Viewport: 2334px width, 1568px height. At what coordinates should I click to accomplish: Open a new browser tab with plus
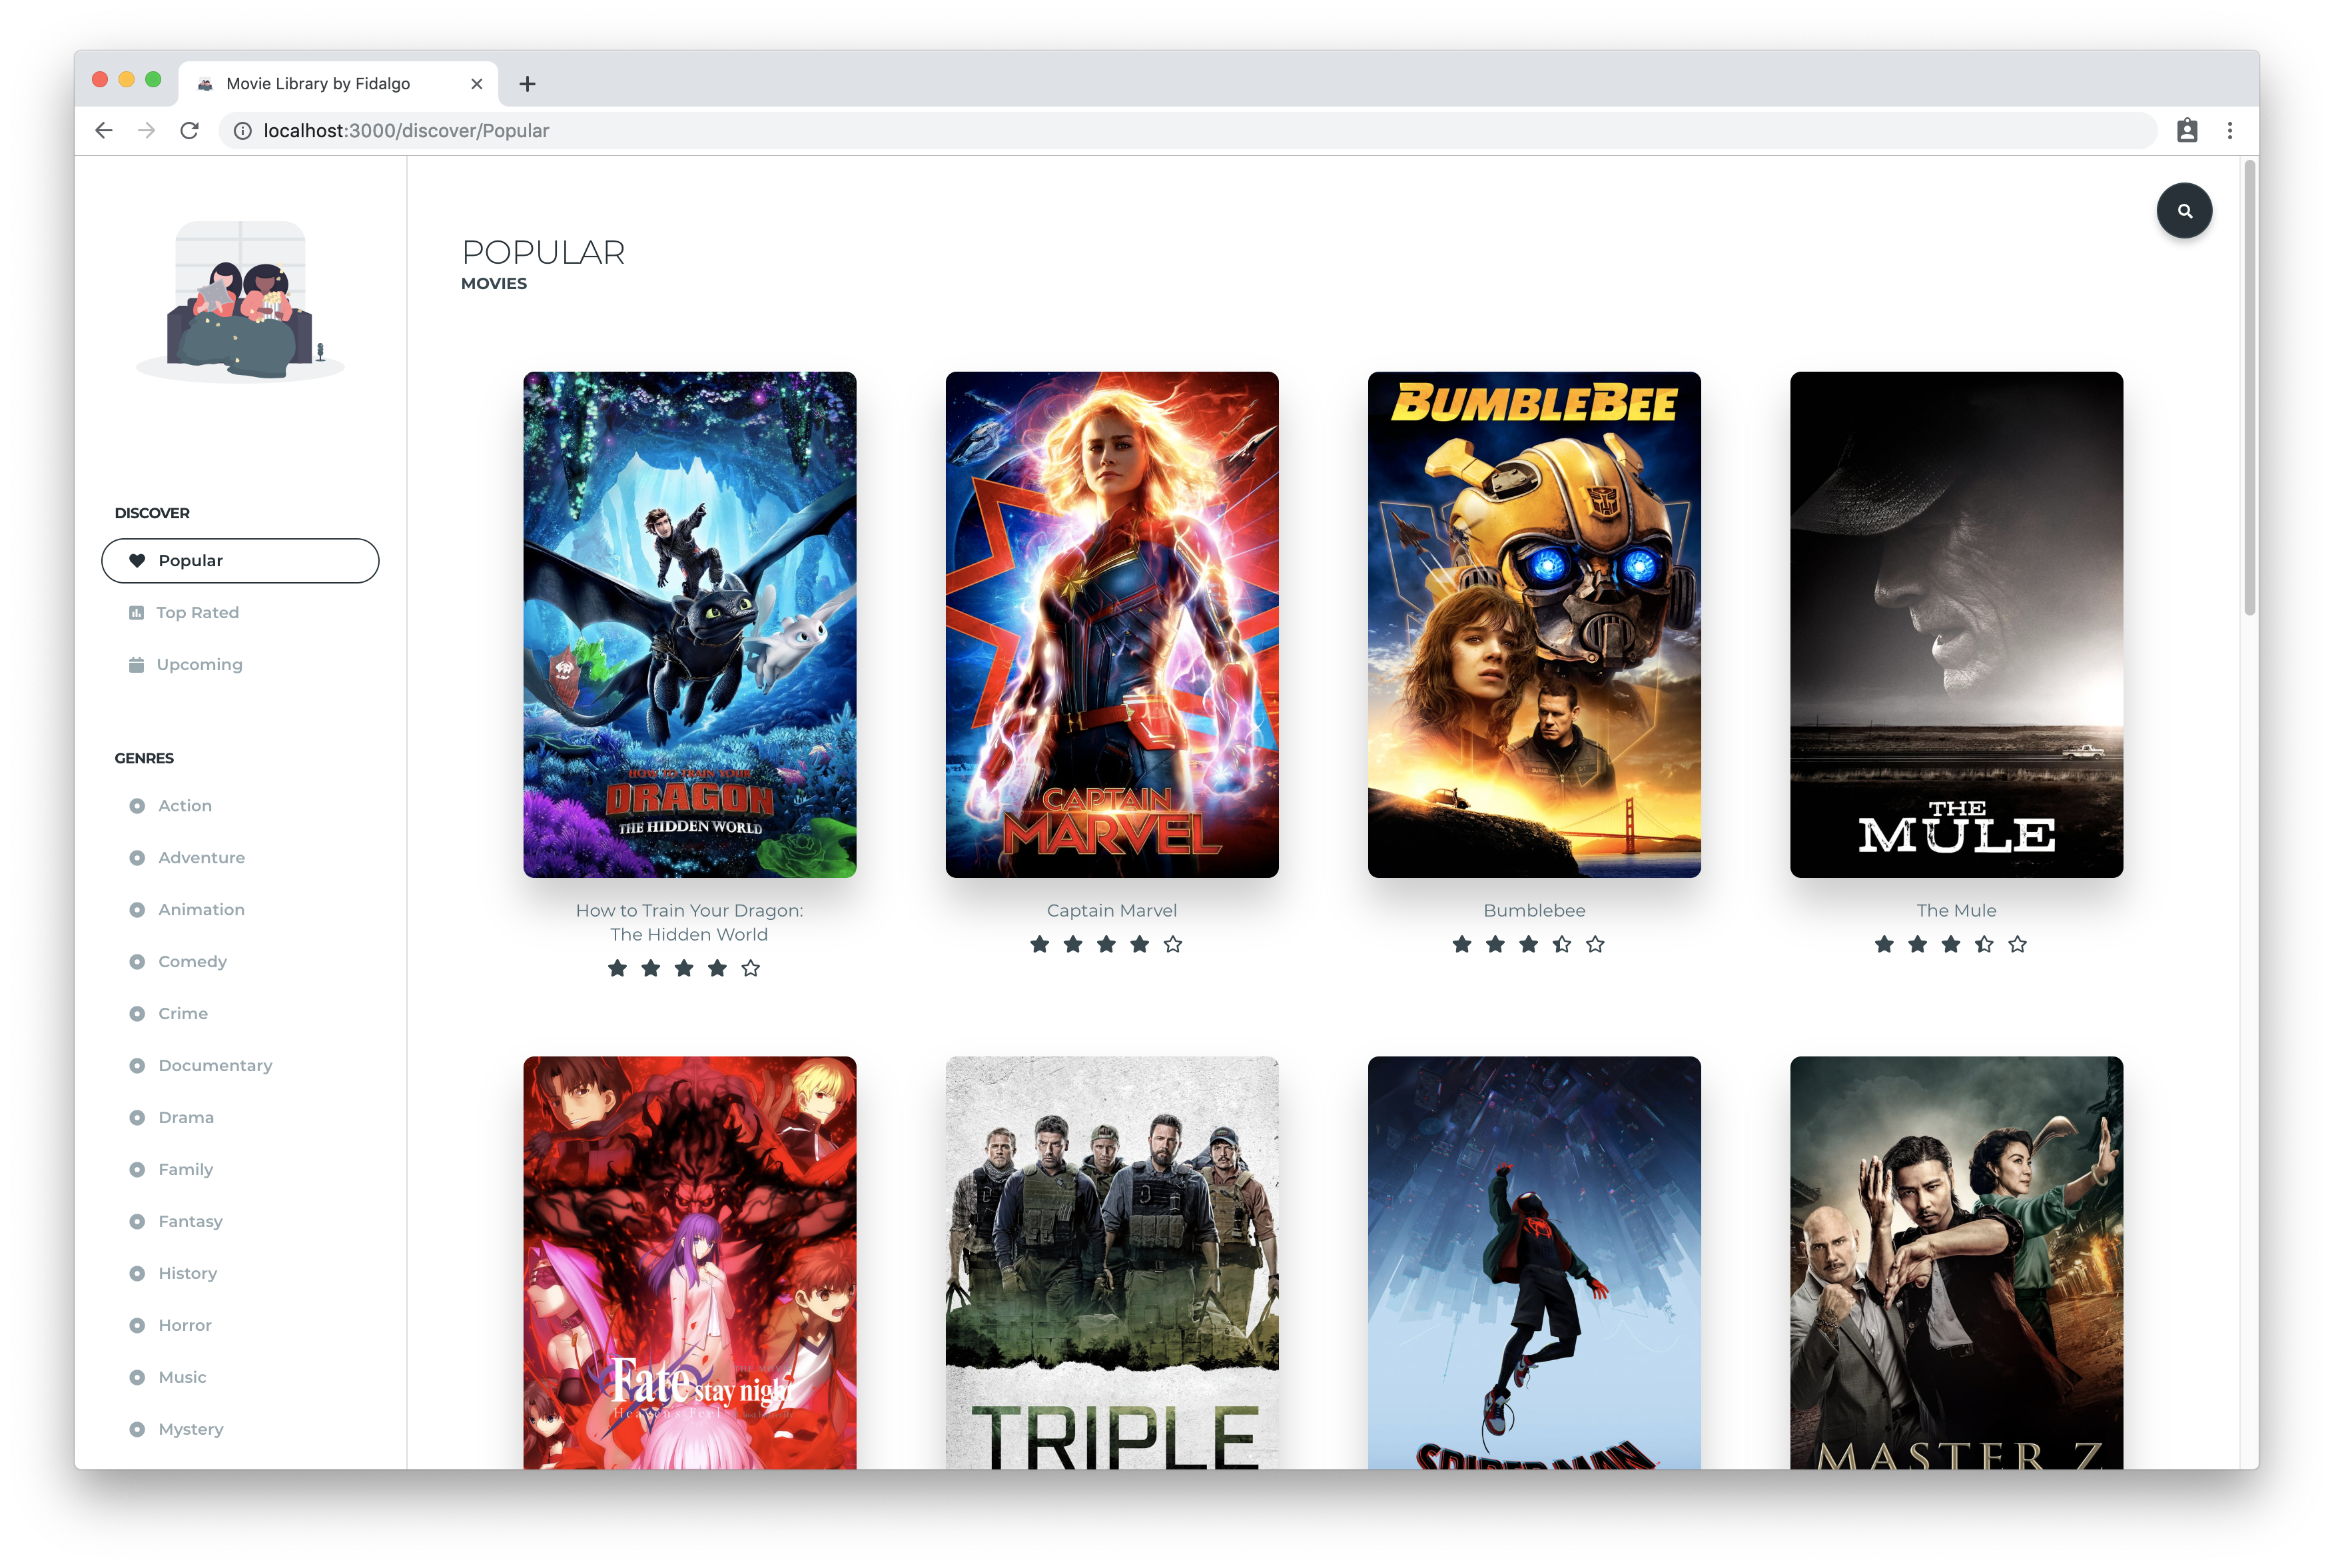527,84
